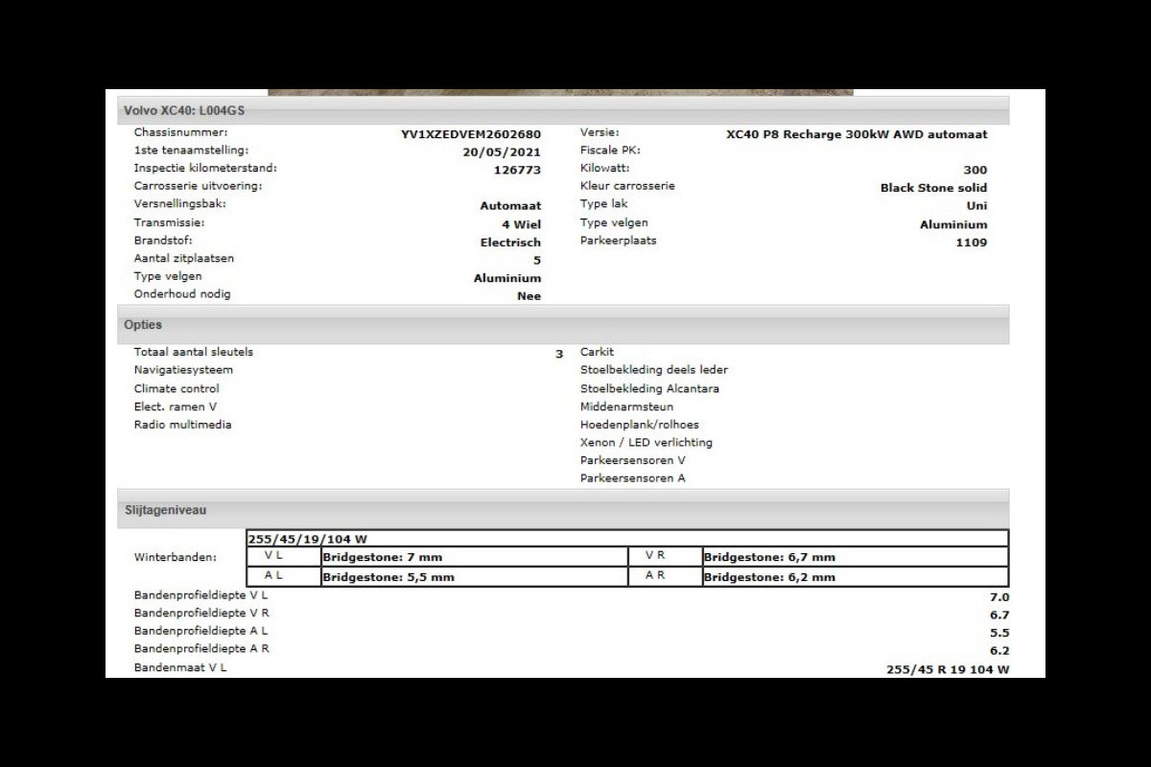Click the Volvo XC40: L004GS section header
Screen dimensions: 1151x767
click(184, 111)
